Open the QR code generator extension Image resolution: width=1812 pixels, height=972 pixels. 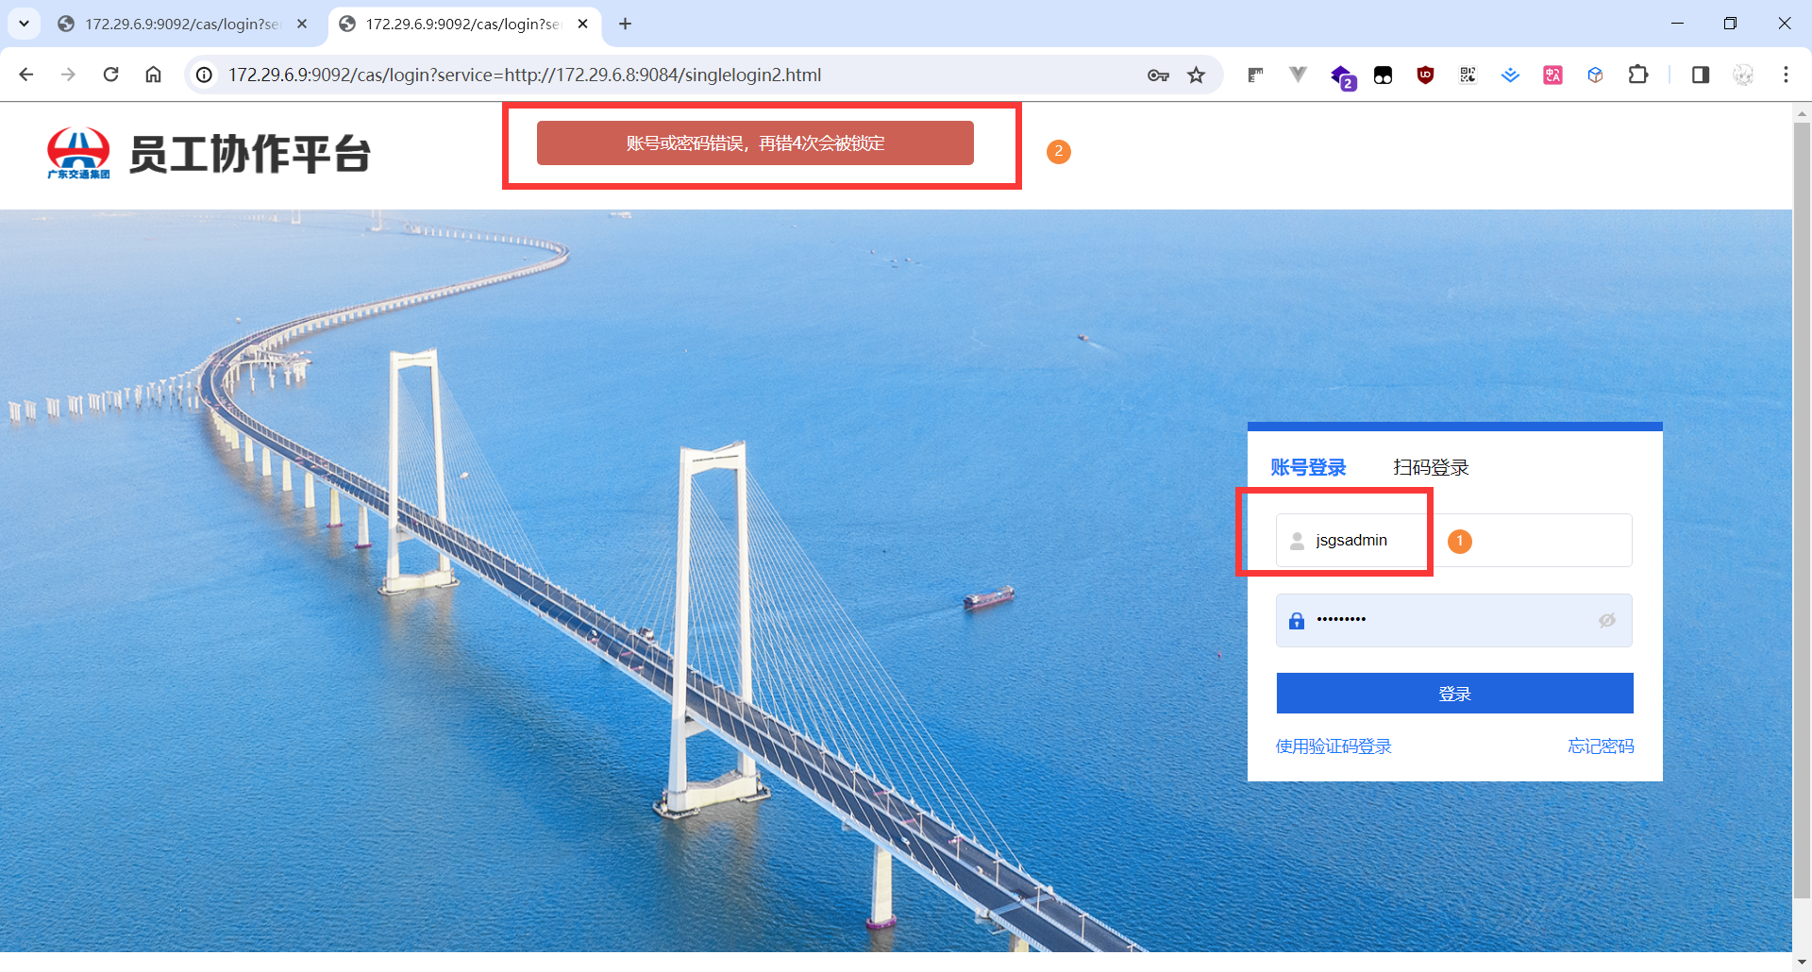click(1468, 75)
